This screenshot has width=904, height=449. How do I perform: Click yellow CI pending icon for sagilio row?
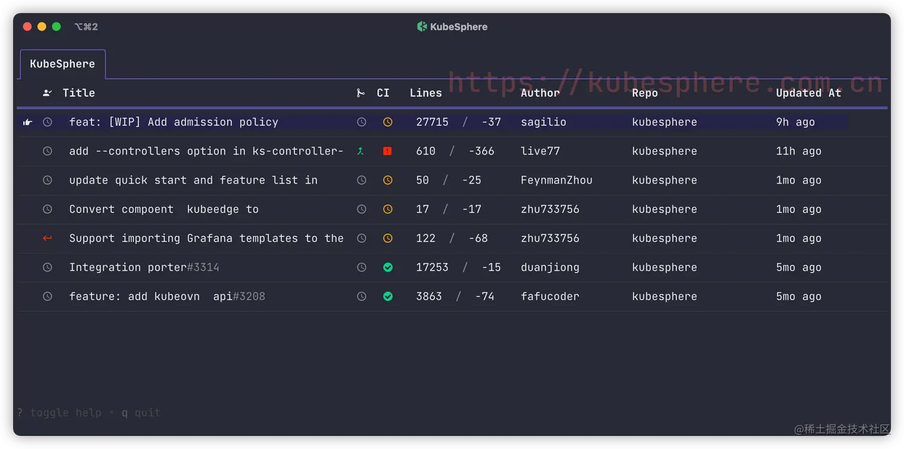(388, 122)
